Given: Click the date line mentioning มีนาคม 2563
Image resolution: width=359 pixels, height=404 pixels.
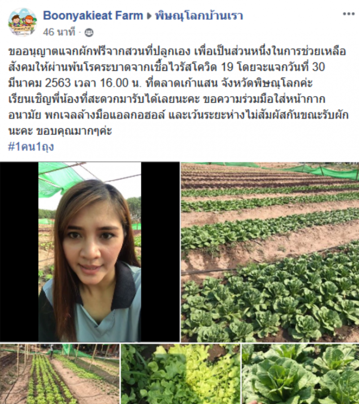Looking at the screenshot, I should [160, 83].
